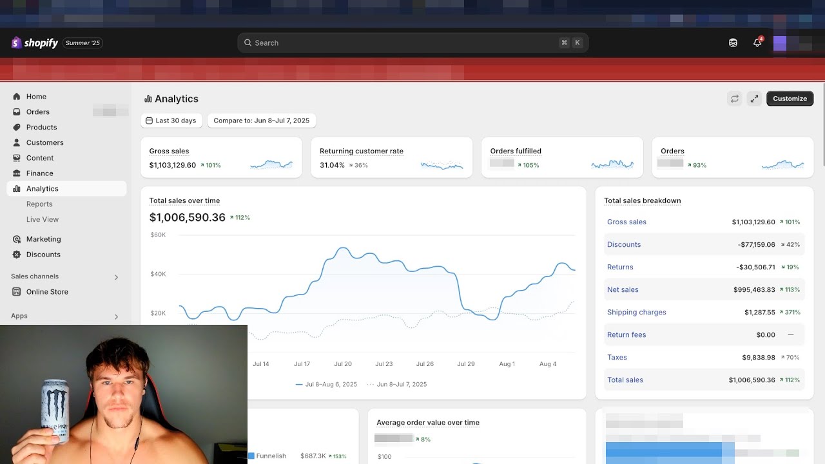825x464 pixels.
Task: Click the Jul 8–Aug 6, 2025 legend entry
Action: coord(326,385)
